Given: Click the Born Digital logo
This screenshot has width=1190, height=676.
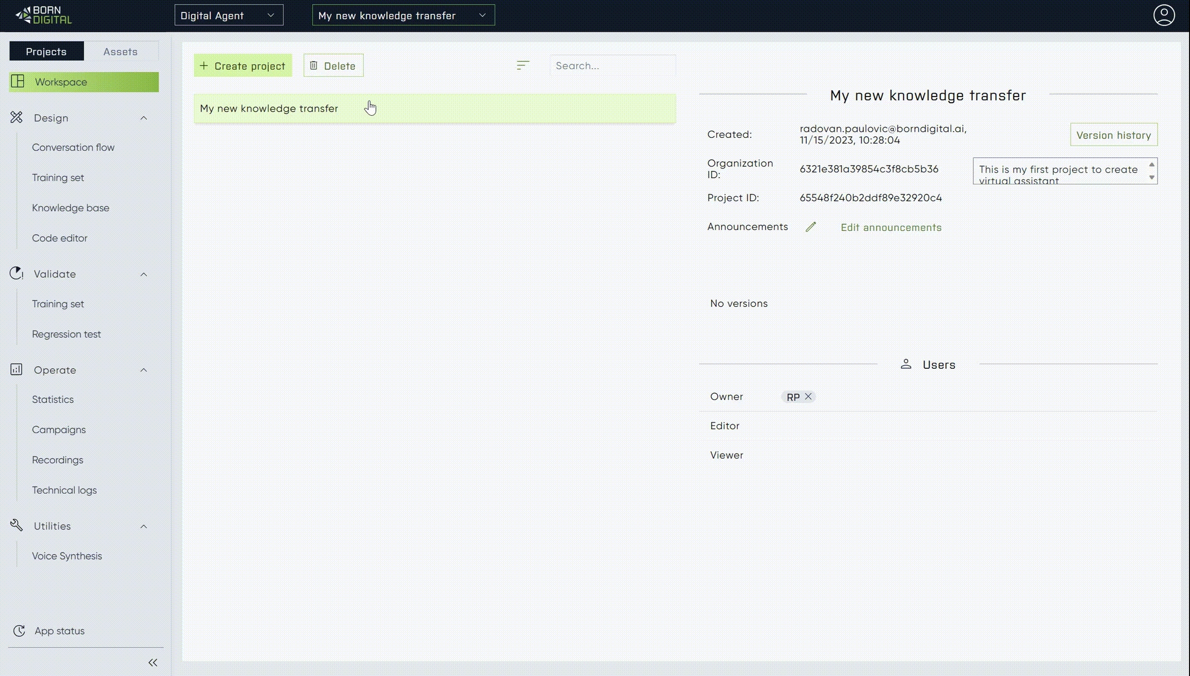Looking at the screenshot, I should pyautogui.click(x=44, y=15).
